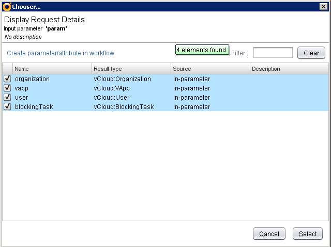
Task: Toggle the blockingTask checkbox
Action: pos(7,107)
